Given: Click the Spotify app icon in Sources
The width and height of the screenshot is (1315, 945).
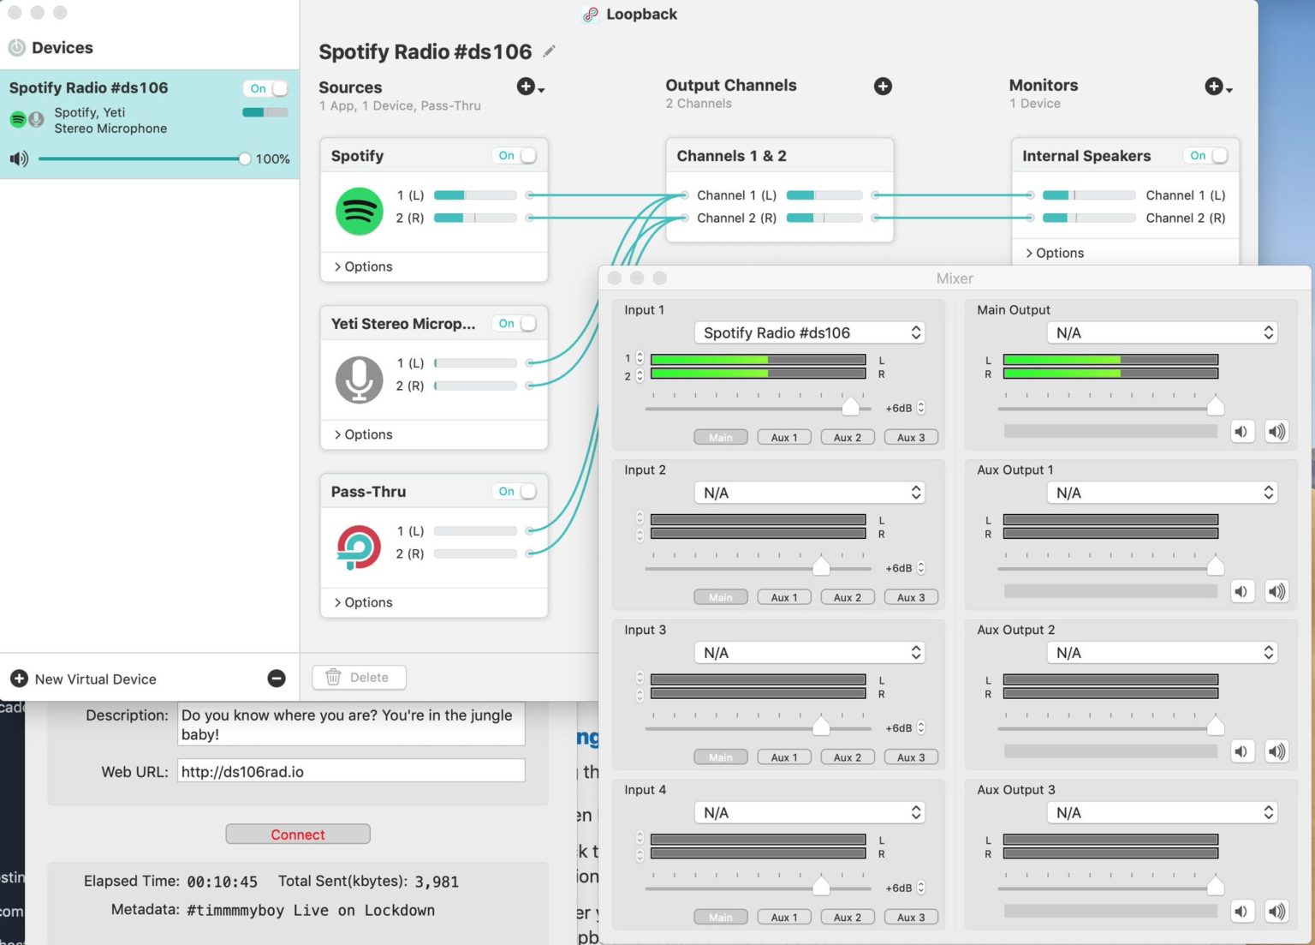Looking at the screenshot, I should (x=359, y=211).
